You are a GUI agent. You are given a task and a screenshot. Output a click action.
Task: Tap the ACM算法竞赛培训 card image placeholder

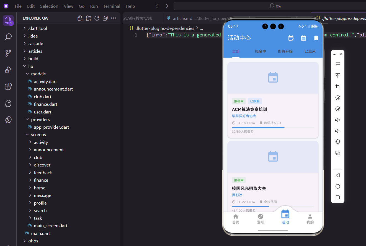point(273,78)
